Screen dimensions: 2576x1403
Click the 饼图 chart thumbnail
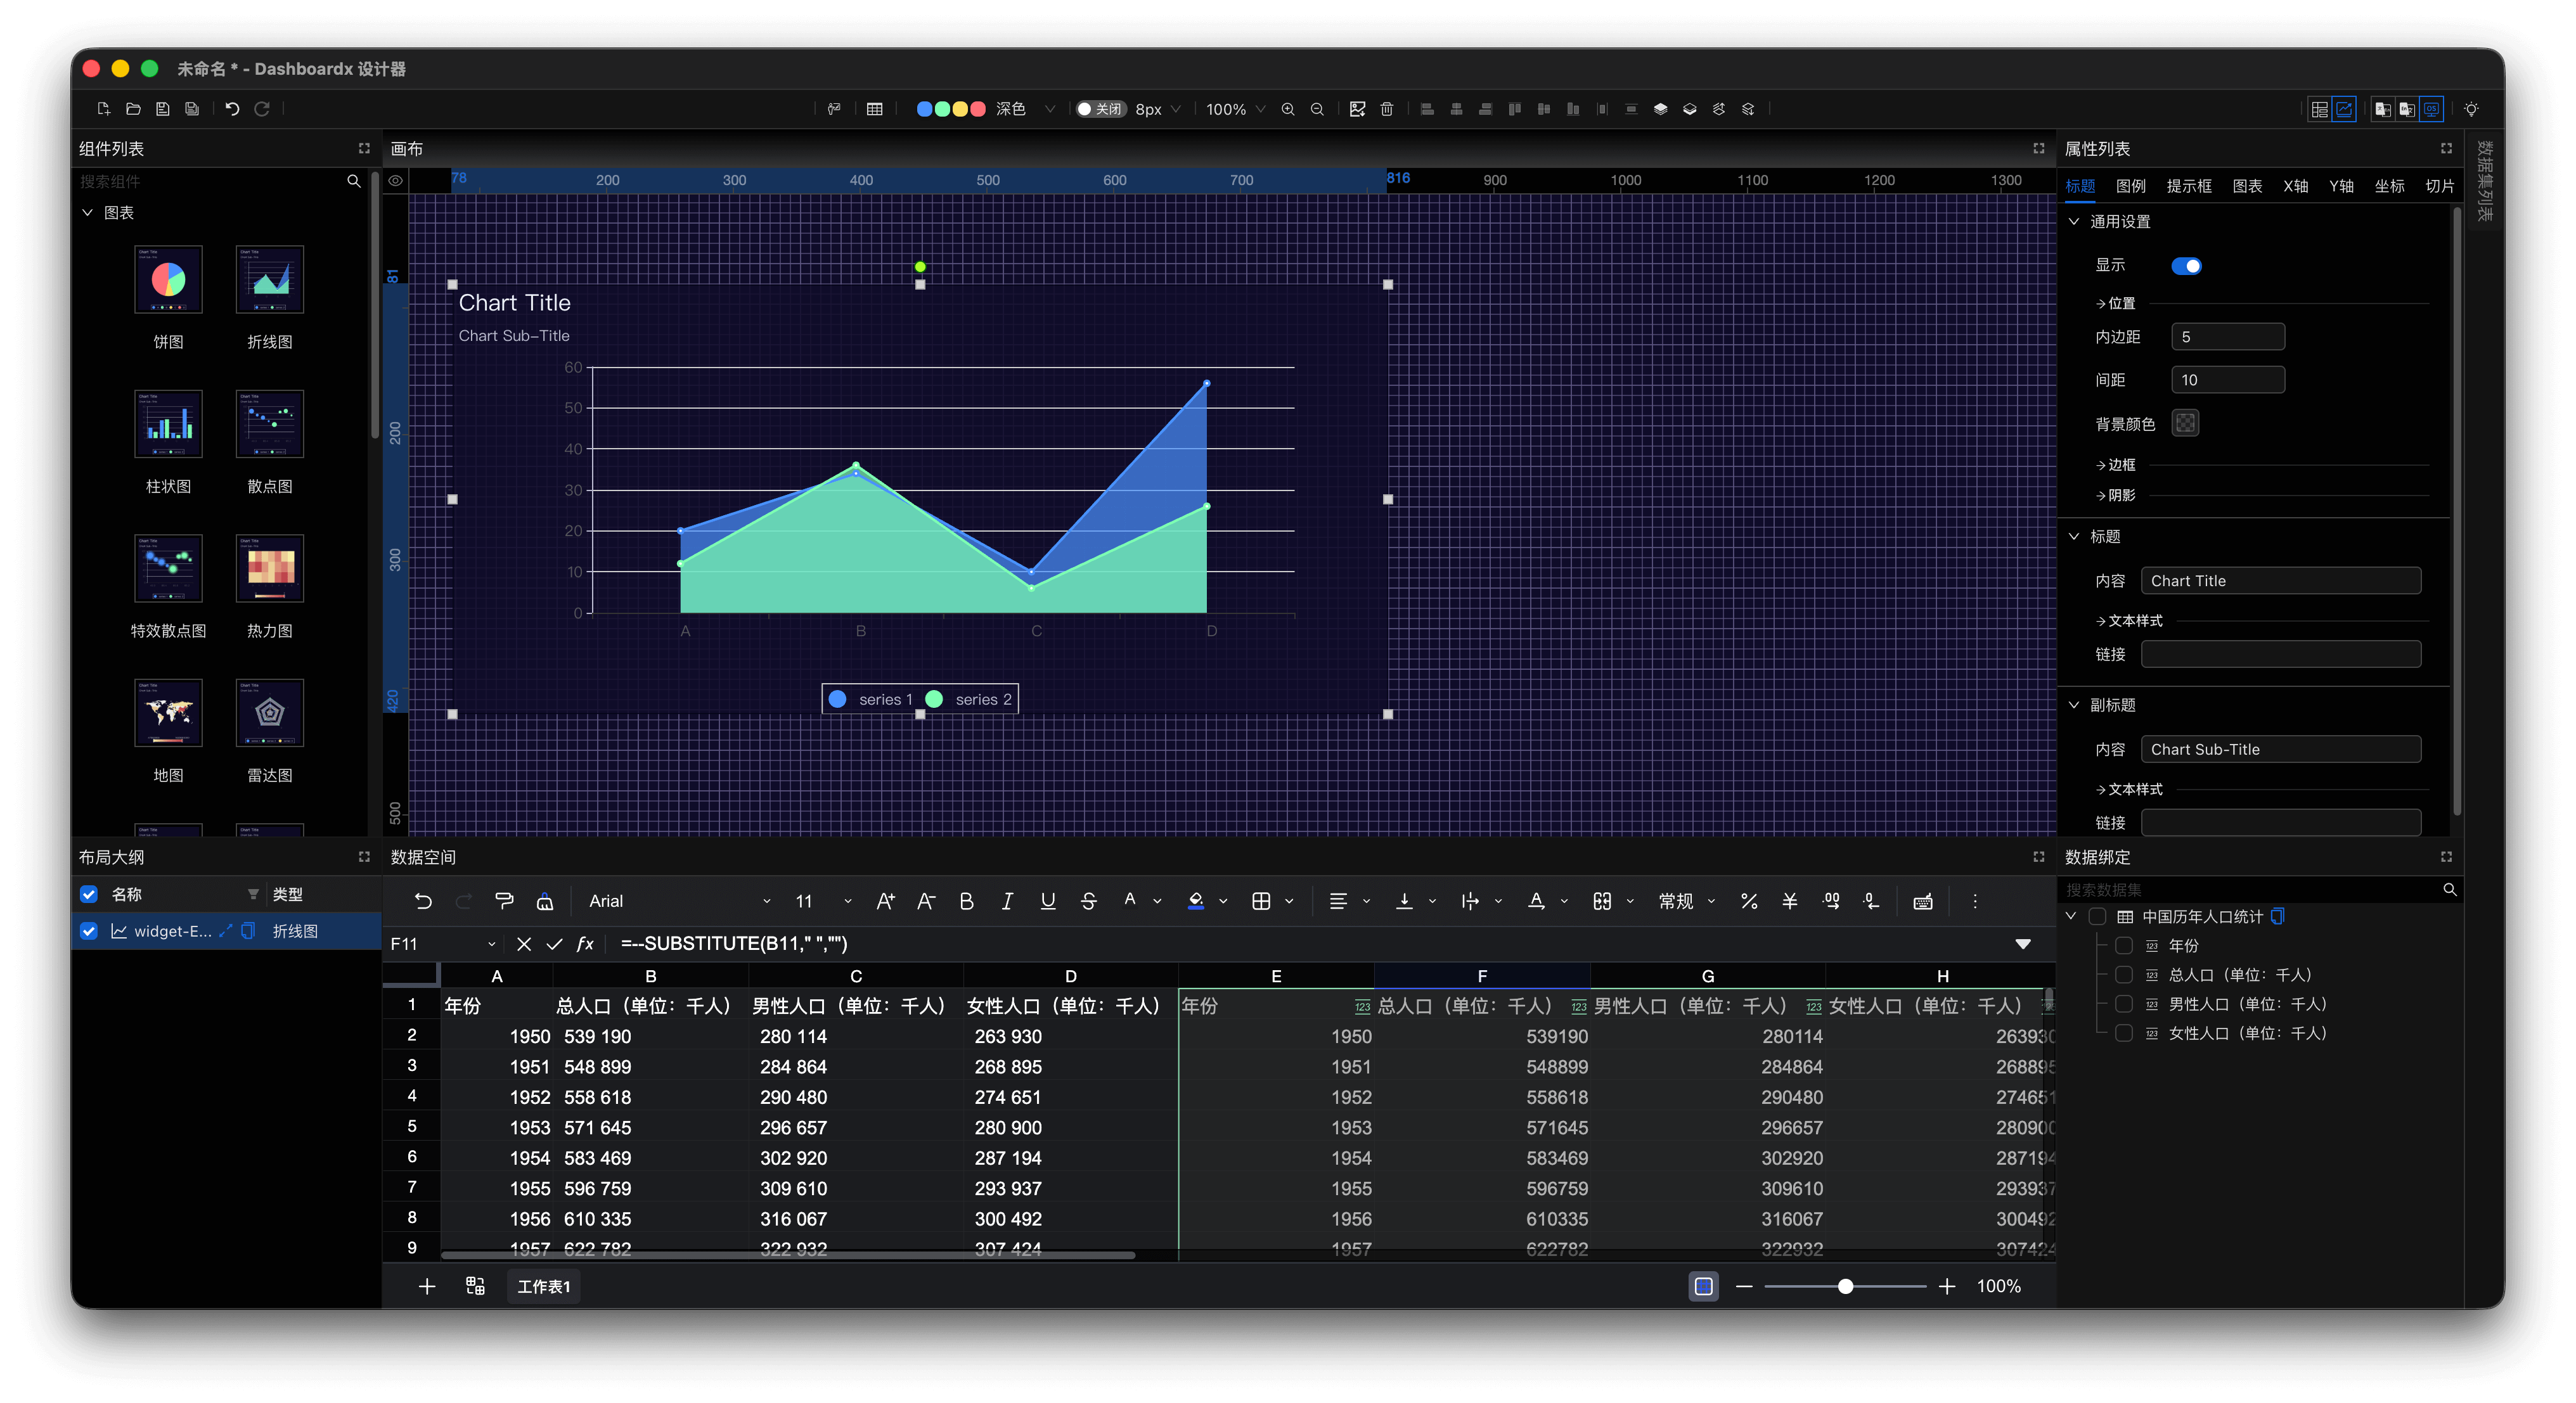[168, 280]
